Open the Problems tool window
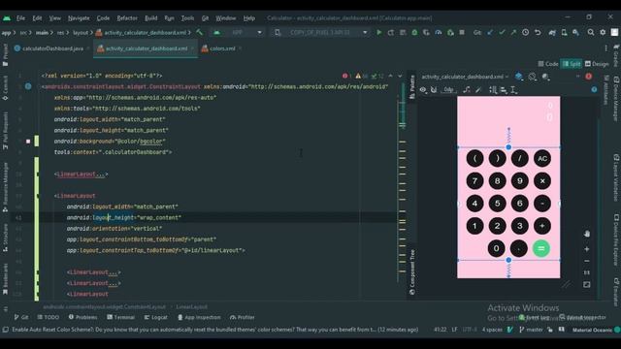This screenshot has height=349, width=621. point(82,317)
